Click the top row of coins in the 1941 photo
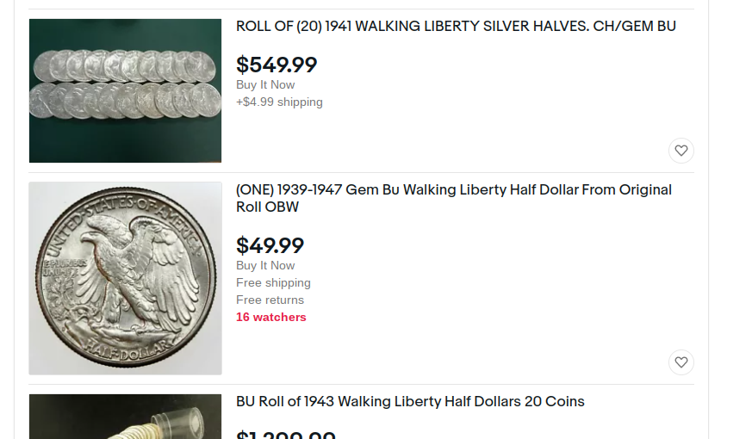The image size is (752, 439). 125,66
